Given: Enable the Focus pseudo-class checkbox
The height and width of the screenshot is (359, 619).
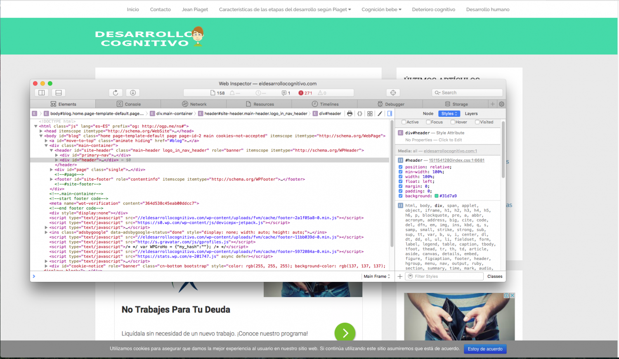Looking at the screenshot, I should tap(428, 122).
